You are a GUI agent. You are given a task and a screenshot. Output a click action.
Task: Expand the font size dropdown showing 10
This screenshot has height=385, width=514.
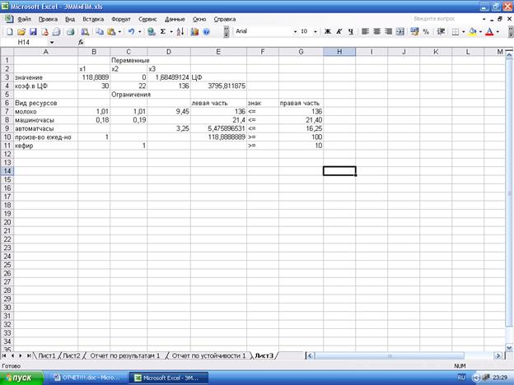pyautogui.click(x=315, y=31)
